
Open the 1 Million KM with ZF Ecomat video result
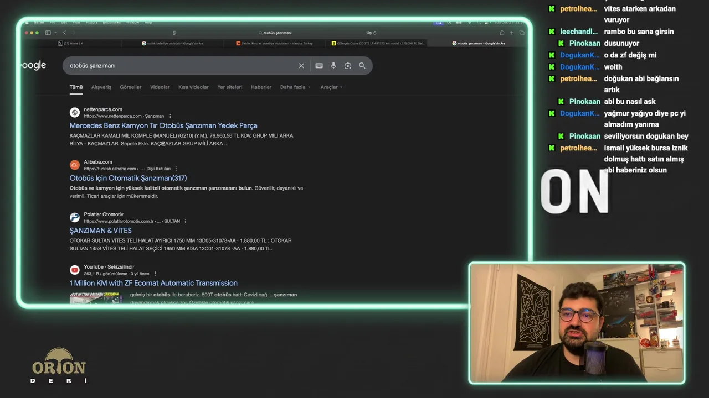[153, 283]
